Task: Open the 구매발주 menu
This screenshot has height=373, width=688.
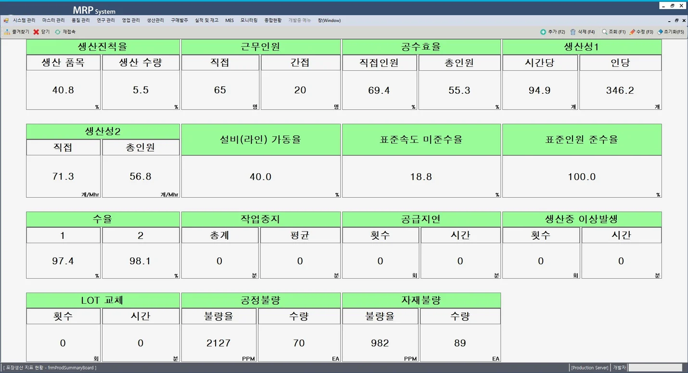Action: pos(179,21)
